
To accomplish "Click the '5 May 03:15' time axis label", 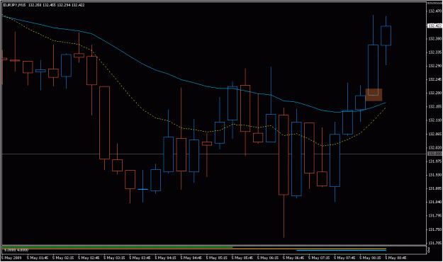I will (x=114, y=258).
